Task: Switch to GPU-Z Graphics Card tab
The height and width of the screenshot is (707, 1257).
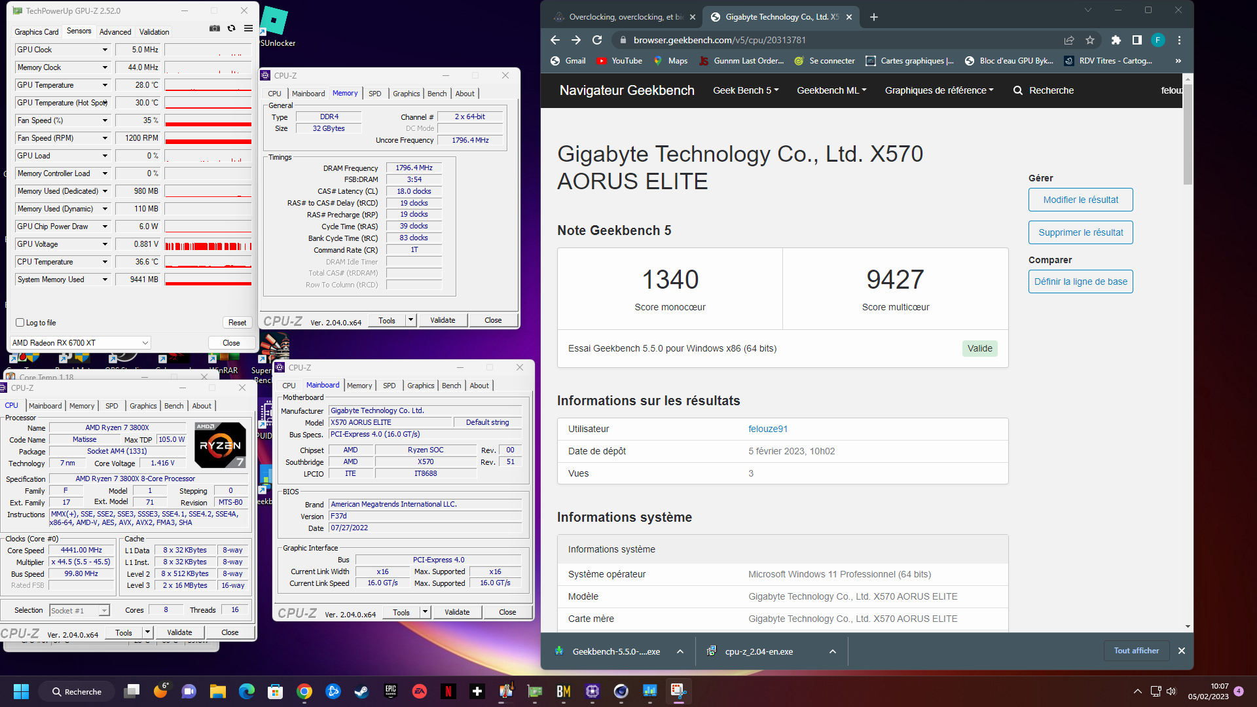Action: pyautogui.click(x=37, y=31)
